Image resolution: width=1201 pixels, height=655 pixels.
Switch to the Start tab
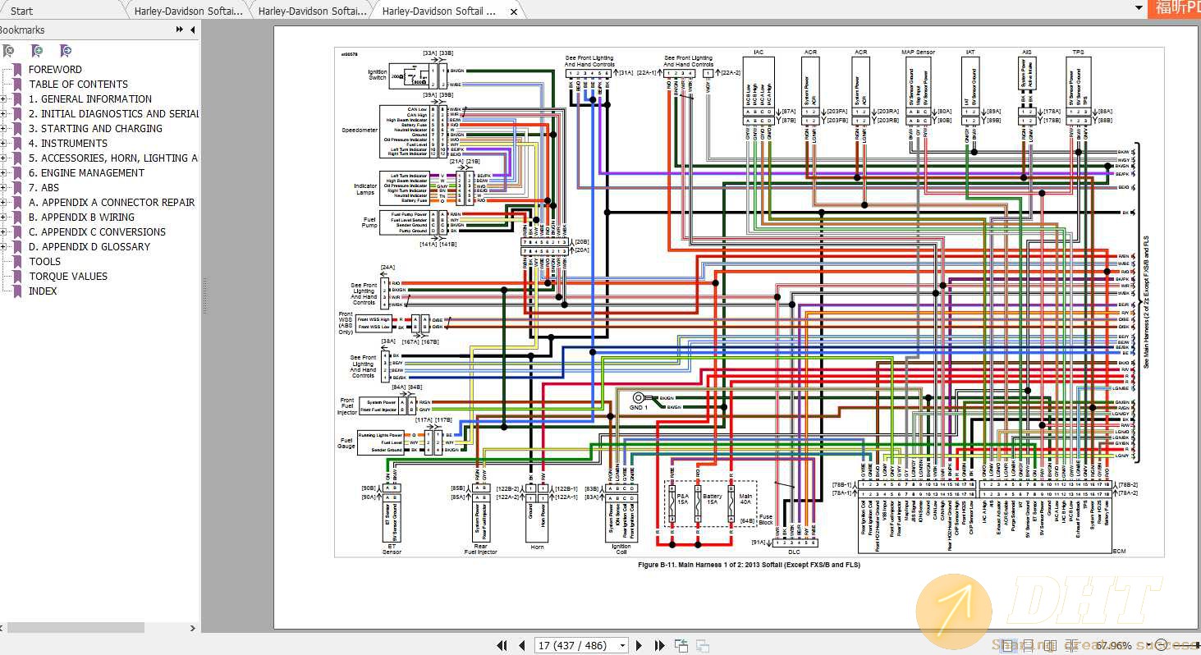(22, 11)
